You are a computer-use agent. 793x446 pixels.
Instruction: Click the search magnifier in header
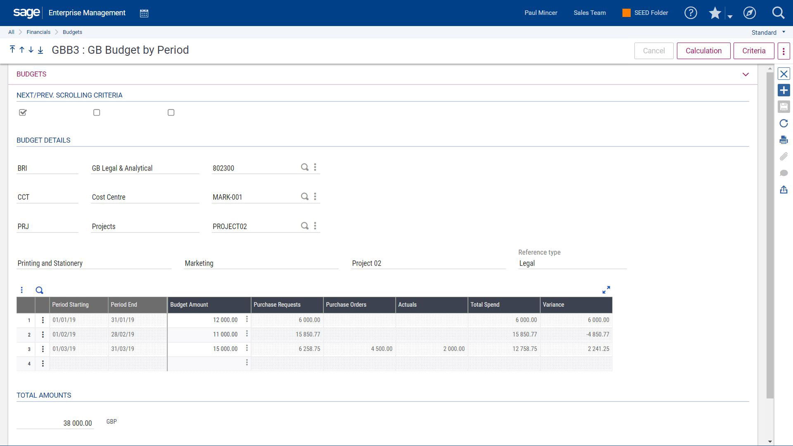pos(778,13)
